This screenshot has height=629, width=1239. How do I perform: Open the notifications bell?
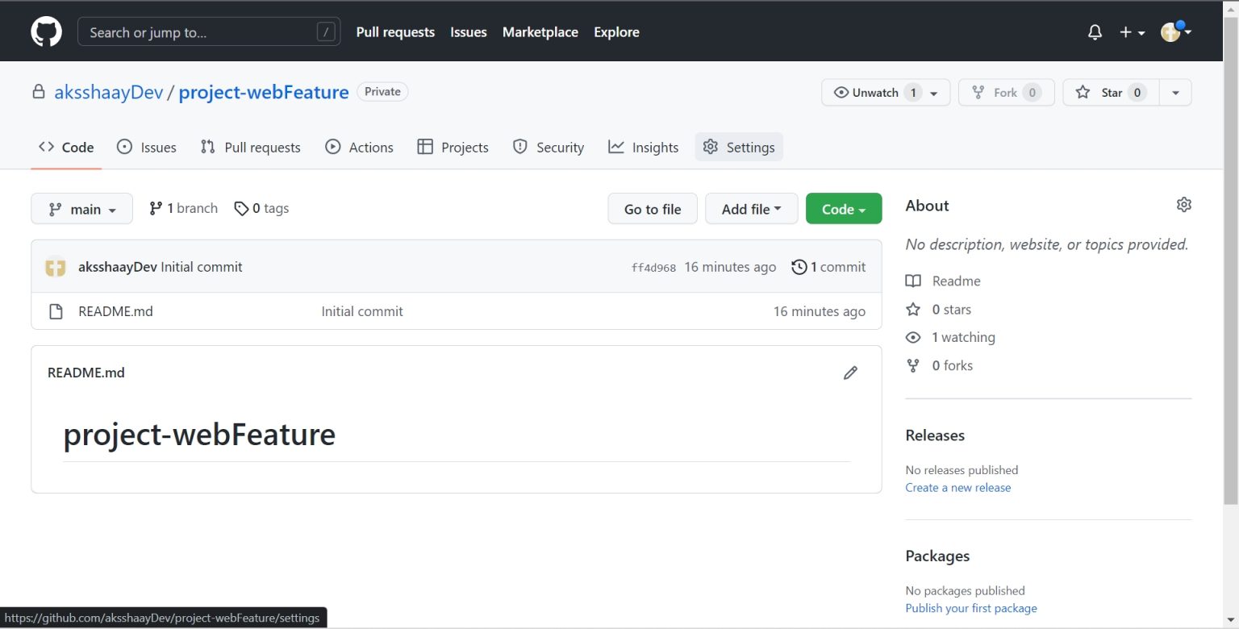tap(1095, 32)
